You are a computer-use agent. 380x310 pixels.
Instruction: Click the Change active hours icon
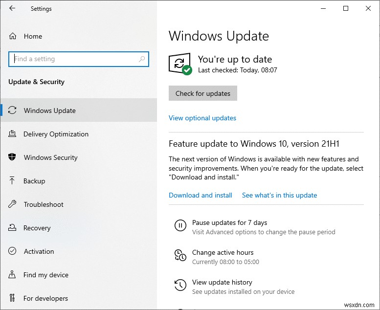(180, 255)
